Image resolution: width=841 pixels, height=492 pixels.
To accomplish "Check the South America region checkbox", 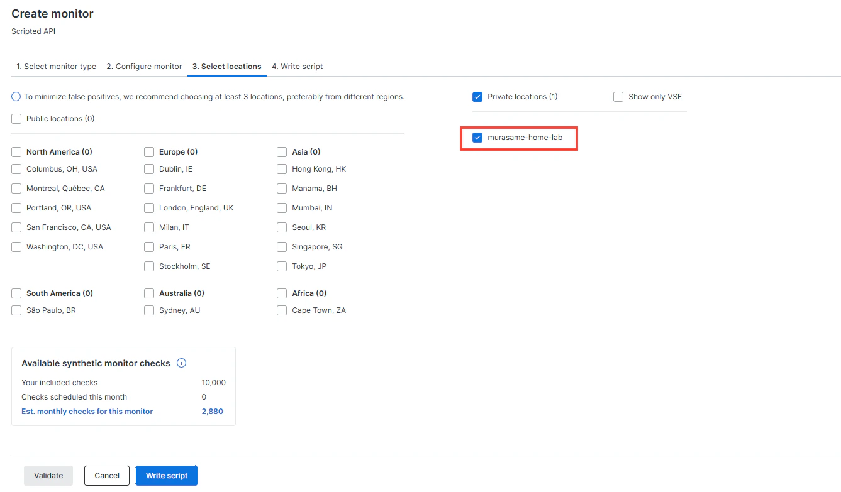I will click(16, 293).
